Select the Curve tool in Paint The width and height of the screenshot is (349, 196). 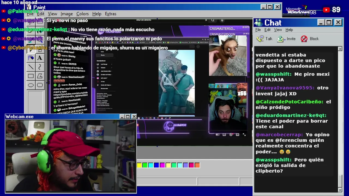[40, 67]
